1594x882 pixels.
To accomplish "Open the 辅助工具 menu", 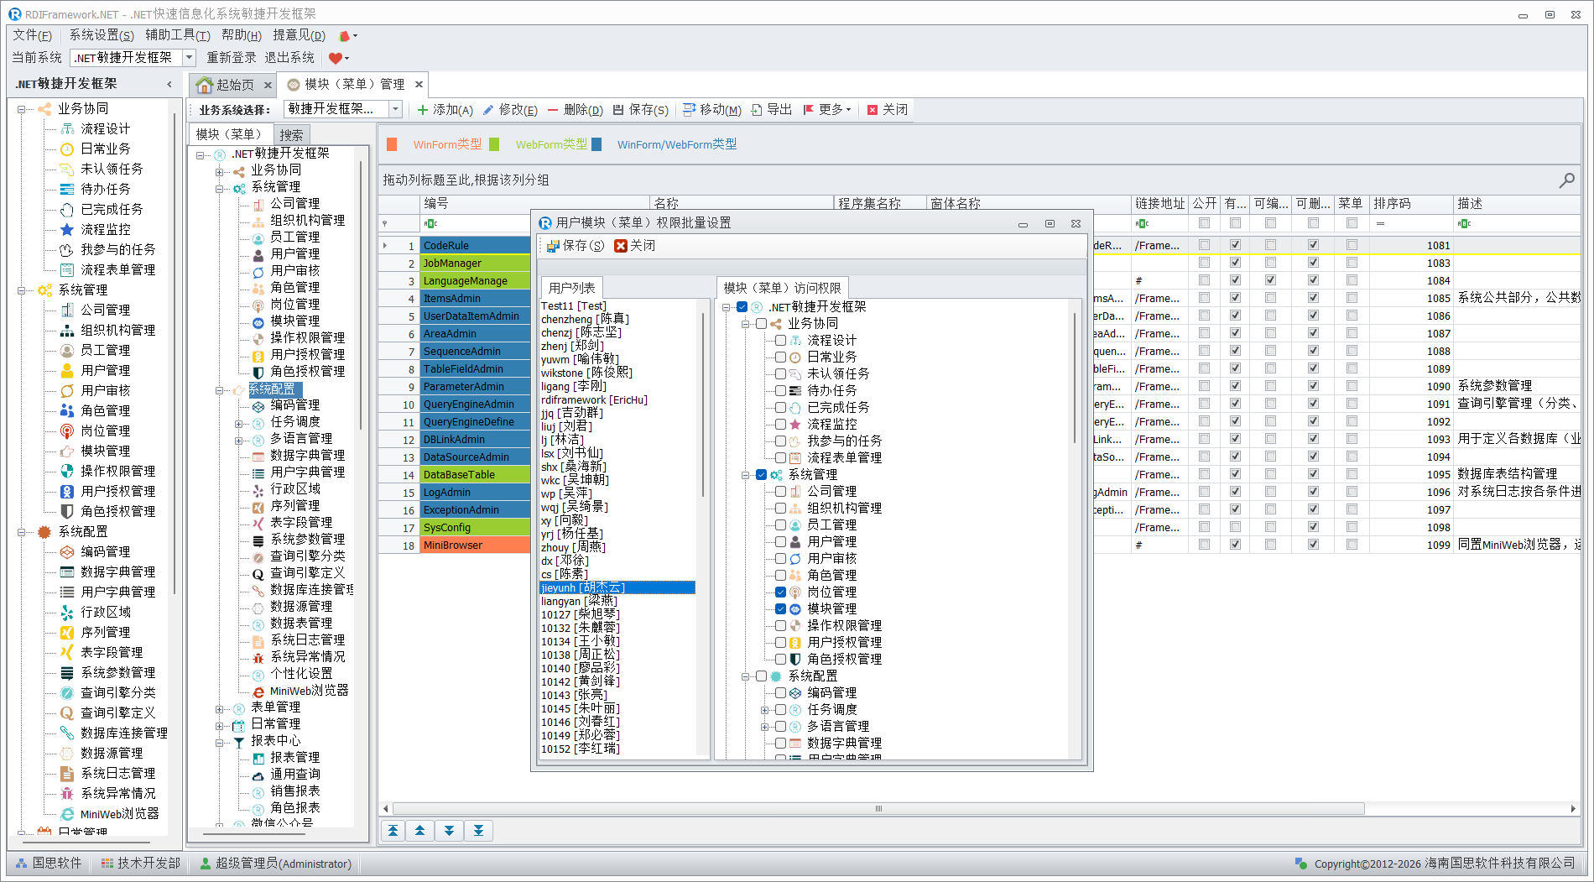I will pyautogui.click(x=177, y=35).
